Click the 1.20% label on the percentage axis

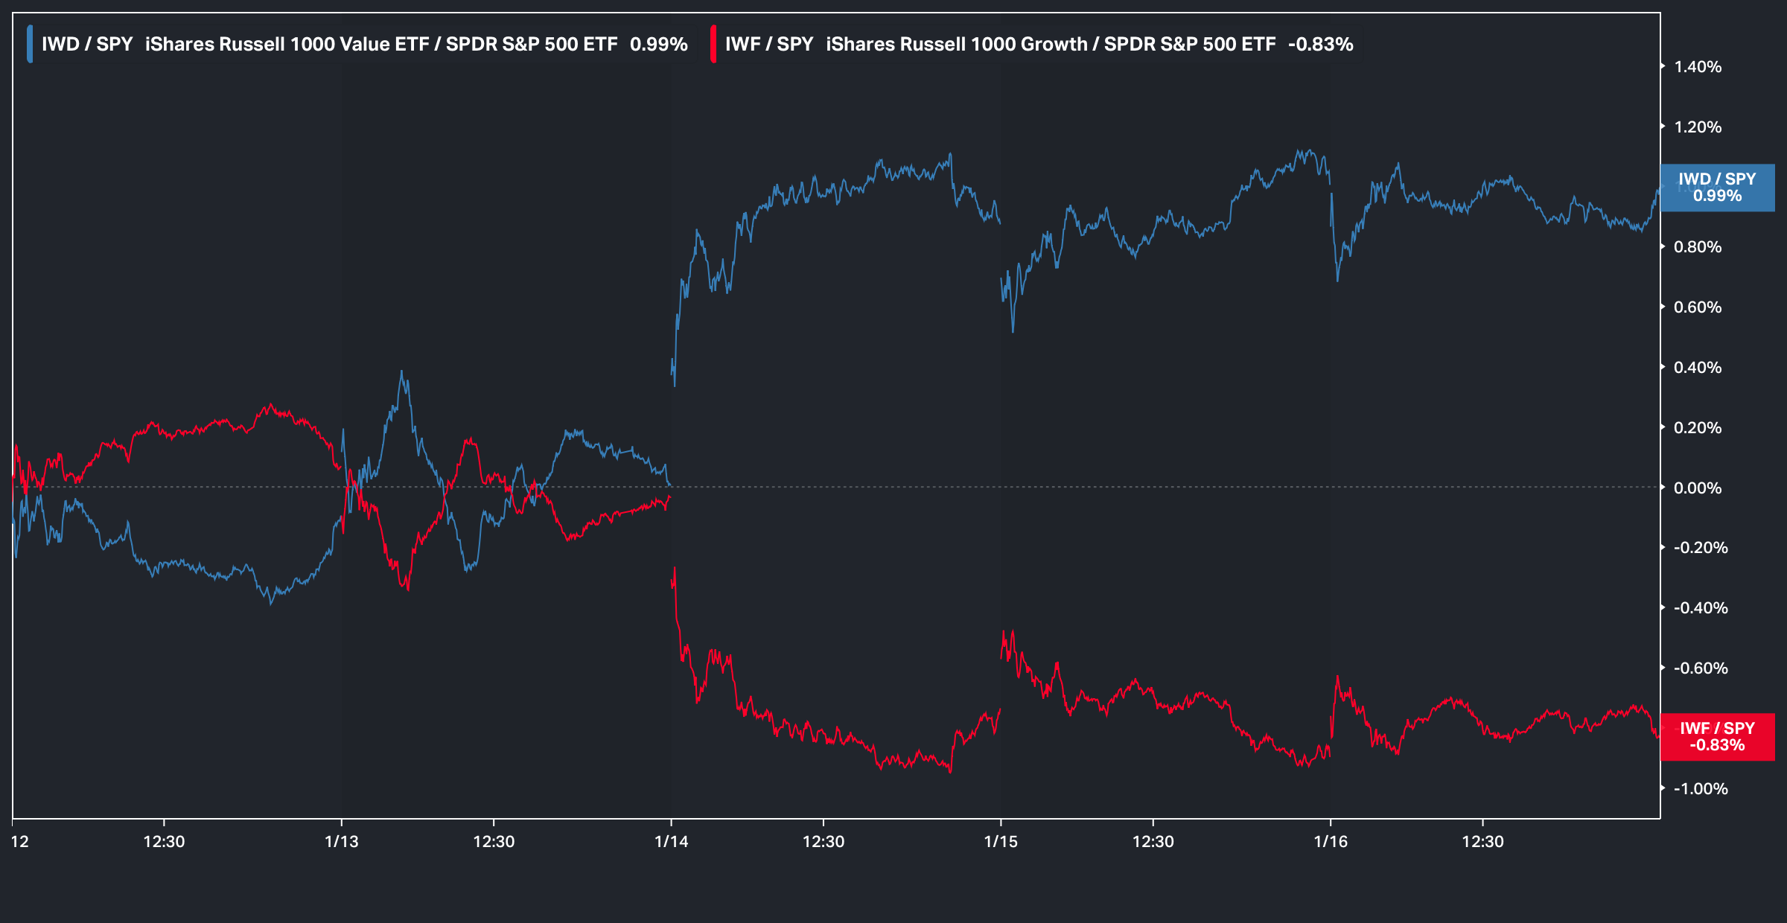click(x=1698, y=127)
